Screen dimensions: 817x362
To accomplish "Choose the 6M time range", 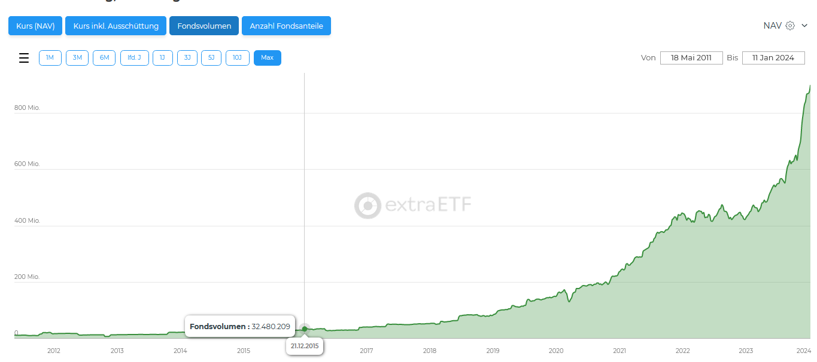I will pyautogui.click(x=104, y=58).
